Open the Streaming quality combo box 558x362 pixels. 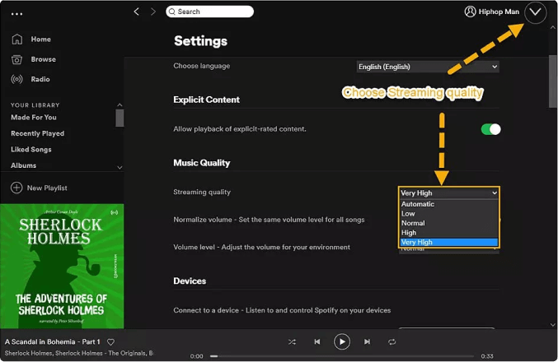tap(448, 193)
